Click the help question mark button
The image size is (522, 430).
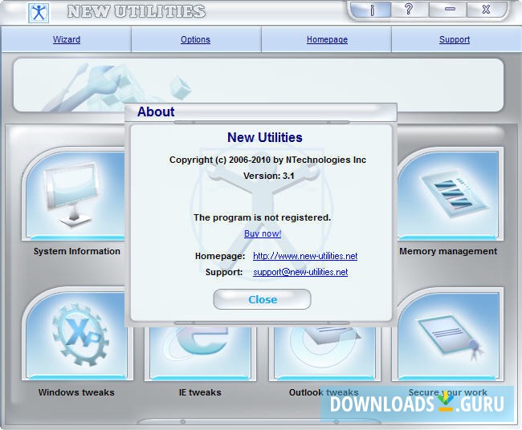(409, 10)
